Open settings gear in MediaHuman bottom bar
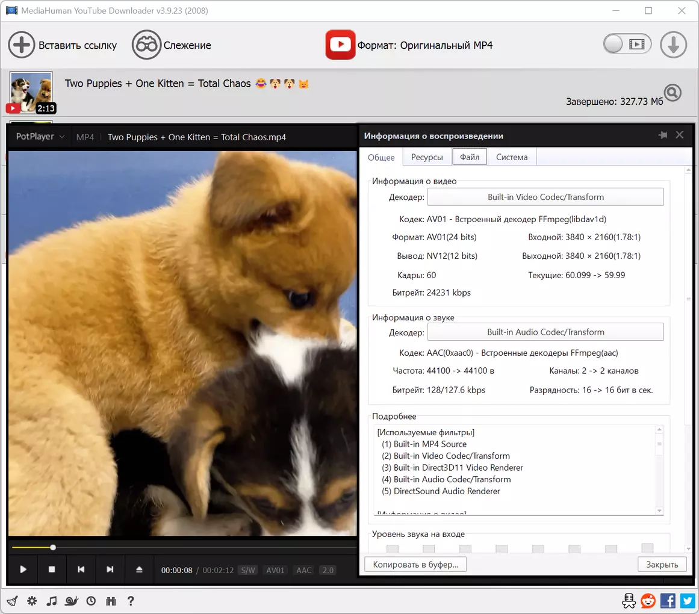 [x=32, y=601]
